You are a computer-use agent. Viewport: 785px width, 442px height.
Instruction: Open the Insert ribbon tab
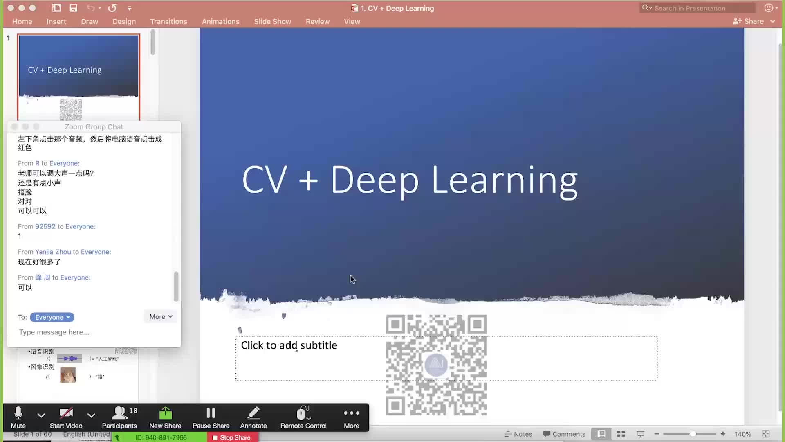tap(56, 21)
